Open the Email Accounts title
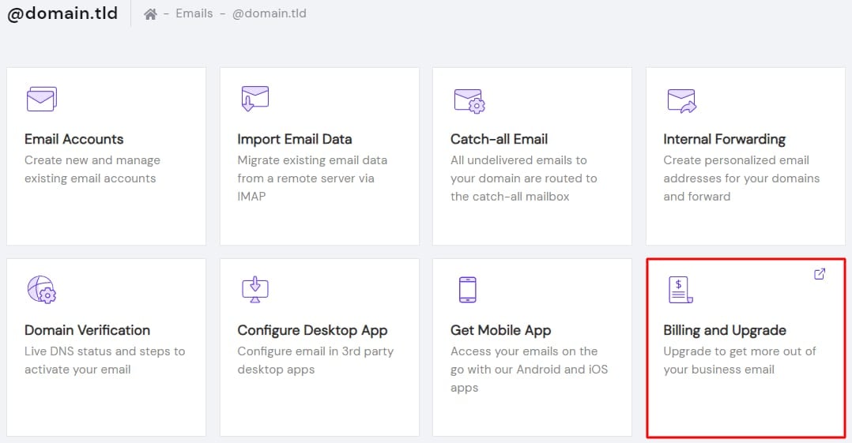Viewport: 852px width, 443px height. pyautogui.click(x=74, y=139)
